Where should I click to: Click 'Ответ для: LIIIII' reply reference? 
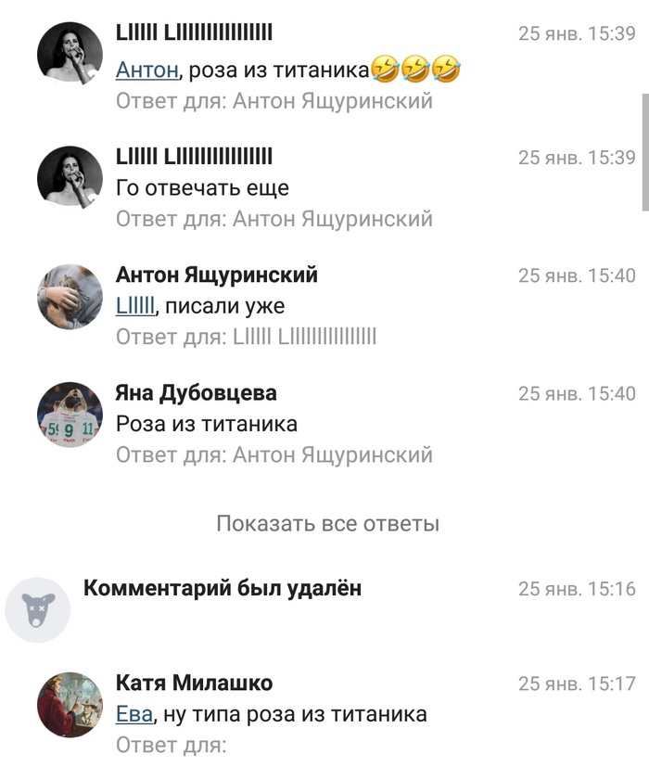coord(246,337)
